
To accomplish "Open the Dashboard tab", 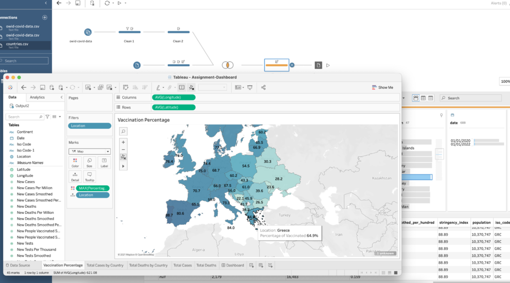I will [x=233, y=265].
